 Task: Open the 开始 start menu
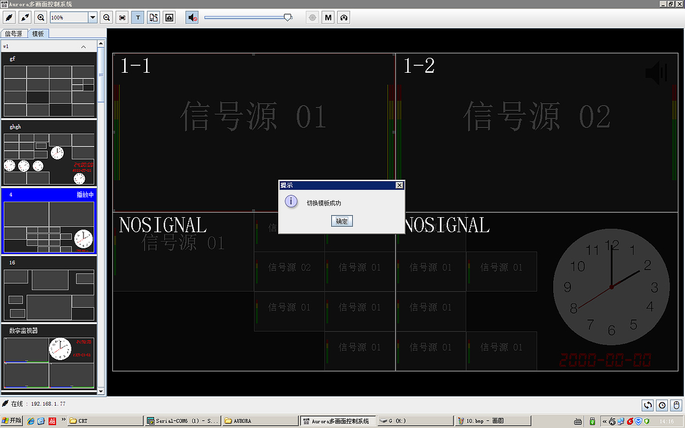point(11,421)
